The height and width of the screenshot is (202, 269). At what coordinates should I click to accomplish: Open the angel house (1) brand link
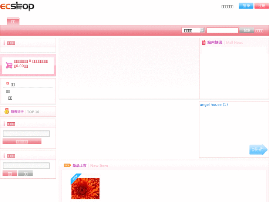click(x=214, y=105)
